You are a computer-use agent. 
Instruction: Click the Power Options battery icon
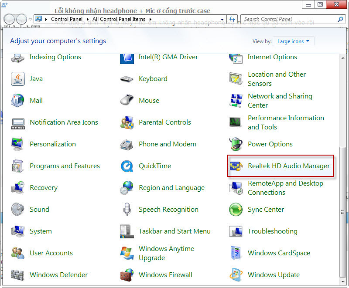(236, 144)
